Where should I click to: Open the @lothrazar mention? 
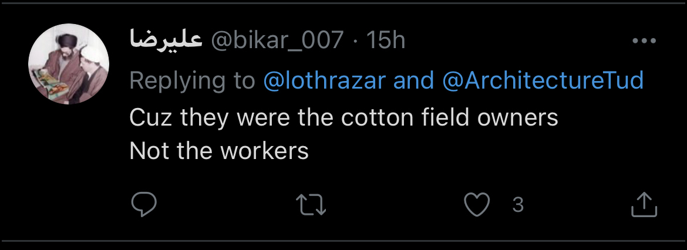pyautogui.click(x=324, y=80)
